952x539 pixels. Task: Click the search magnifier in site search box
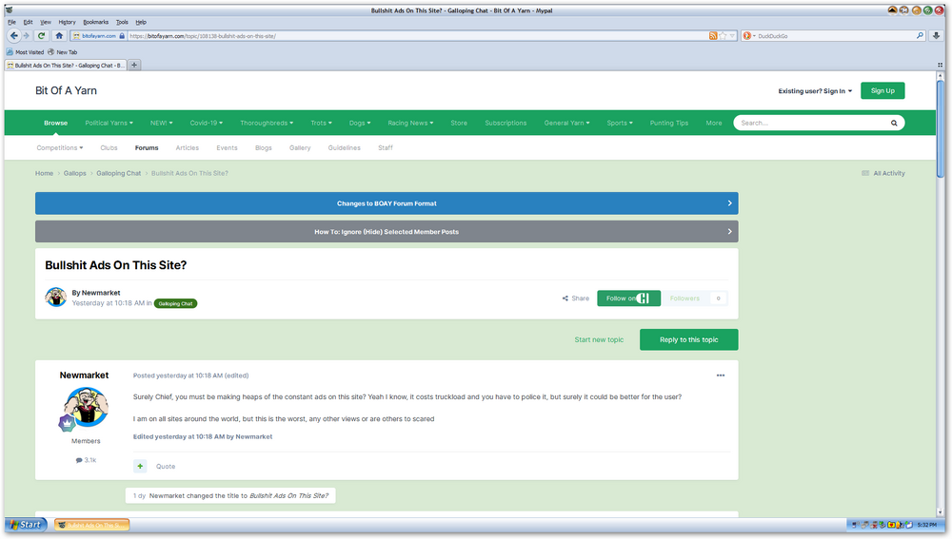tap(894, 123)
